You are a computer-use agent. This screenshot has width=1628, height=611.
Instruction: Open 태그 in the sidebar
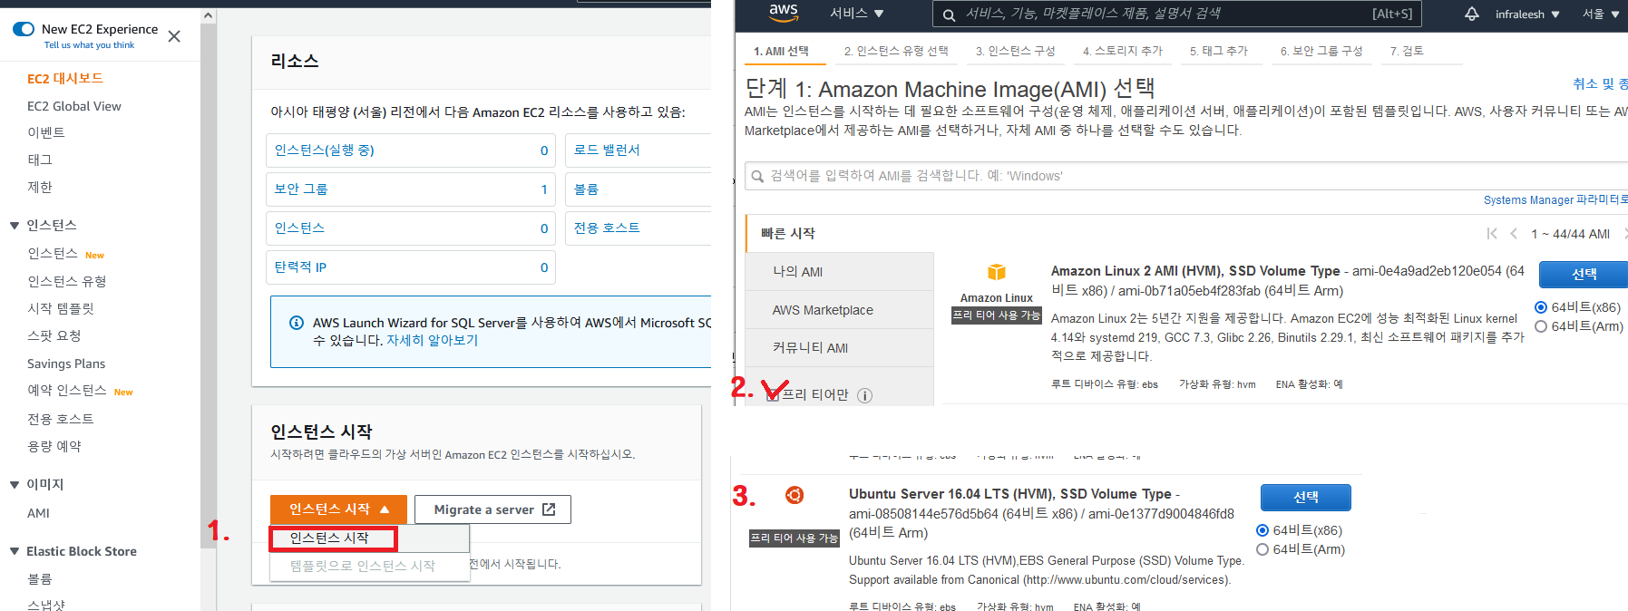(x=40, y=160)
